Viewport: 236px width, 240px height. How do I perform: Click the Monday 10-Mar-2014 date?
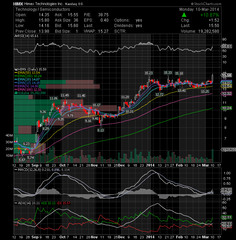[199, 9]
